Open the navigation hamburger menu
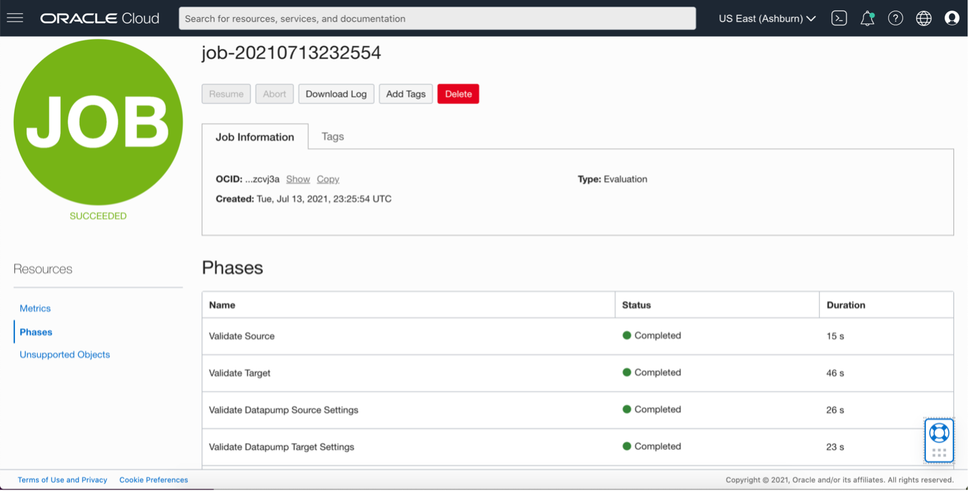 pyautogui.click(x=14, y=18)
